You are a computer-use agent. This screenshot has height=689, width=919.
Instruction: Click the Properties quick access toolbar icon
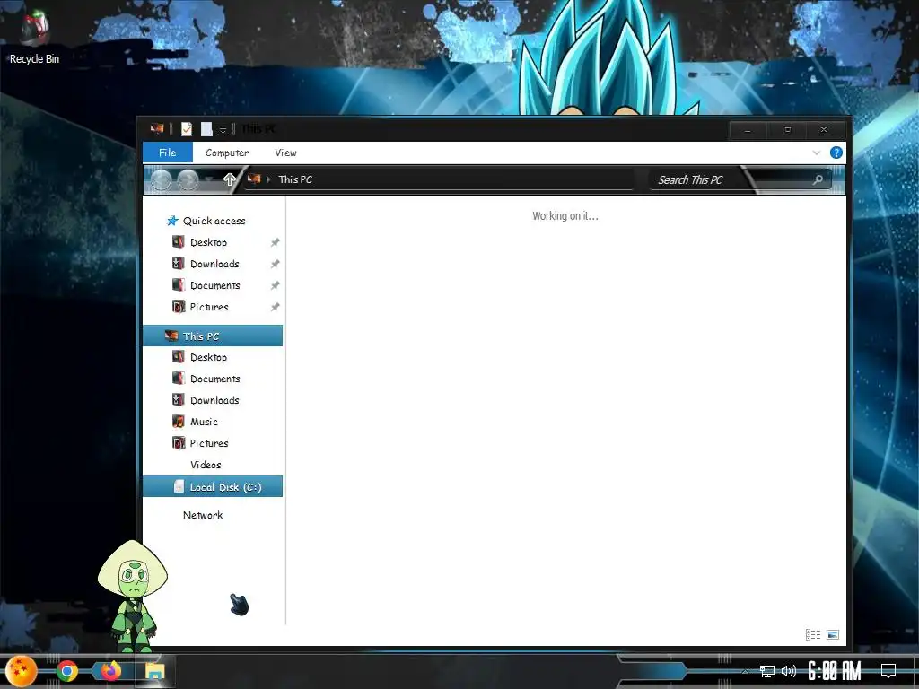(187, 129)
